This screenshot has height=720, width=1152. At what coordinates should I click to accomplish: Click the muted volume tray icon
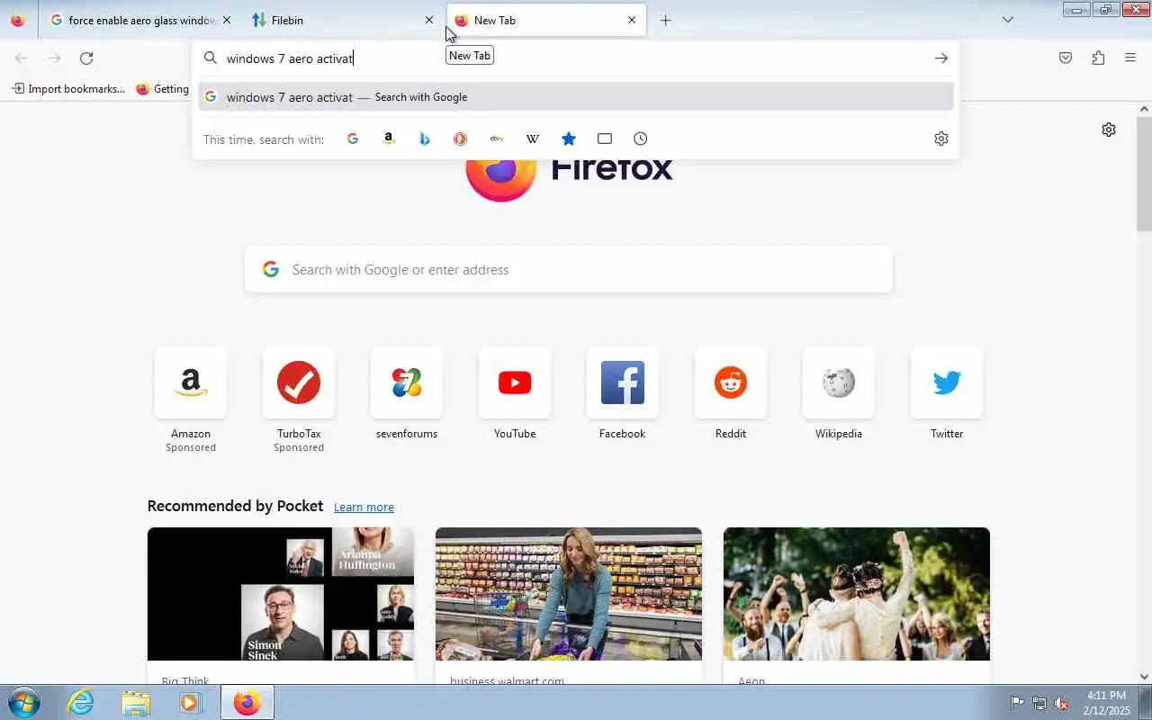[x=1062, y=703]
